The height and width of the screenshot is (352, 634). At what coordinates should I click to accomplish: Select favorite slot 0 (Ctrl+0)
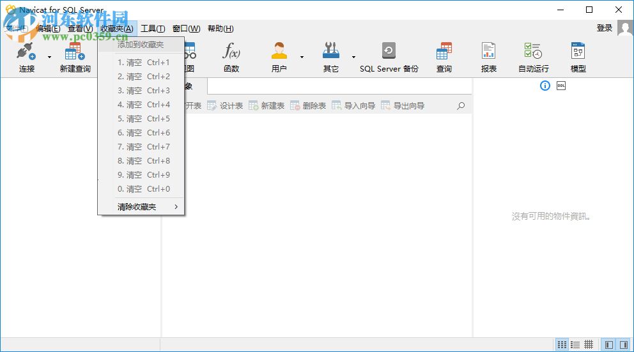click(141, 189)
